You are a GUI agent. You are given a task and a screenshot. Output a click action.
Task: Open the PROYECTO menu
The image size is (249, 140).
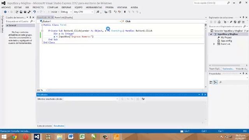(x=38, y=7)
